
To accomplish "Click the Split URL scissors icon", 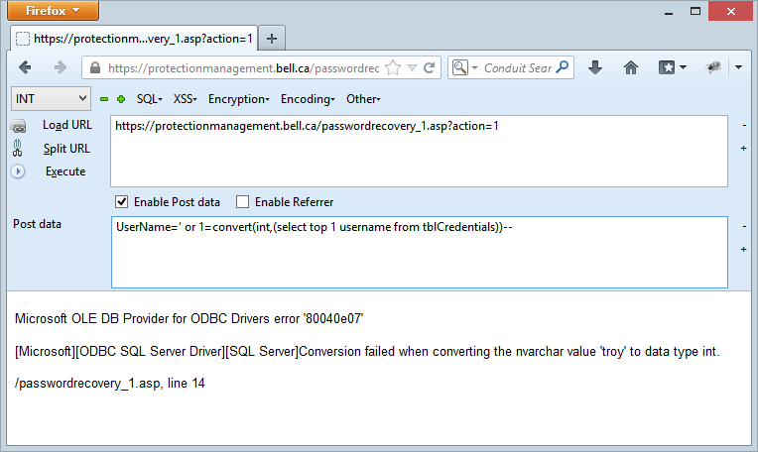I will pos(18,149).
